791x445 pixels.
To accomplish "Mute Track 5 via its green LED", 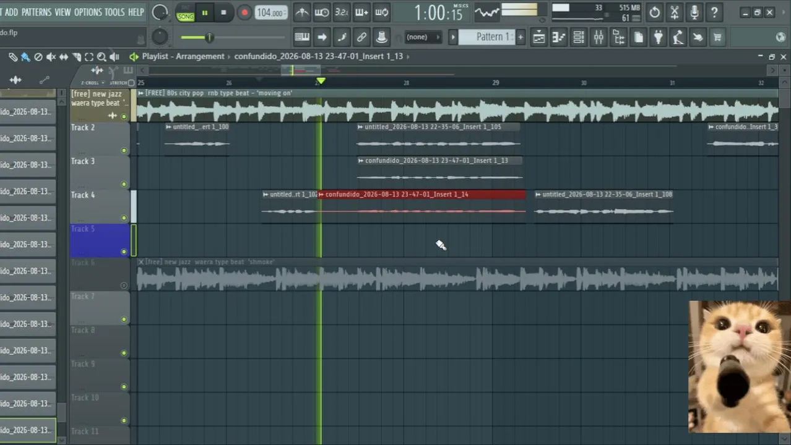I will point(124,252).
